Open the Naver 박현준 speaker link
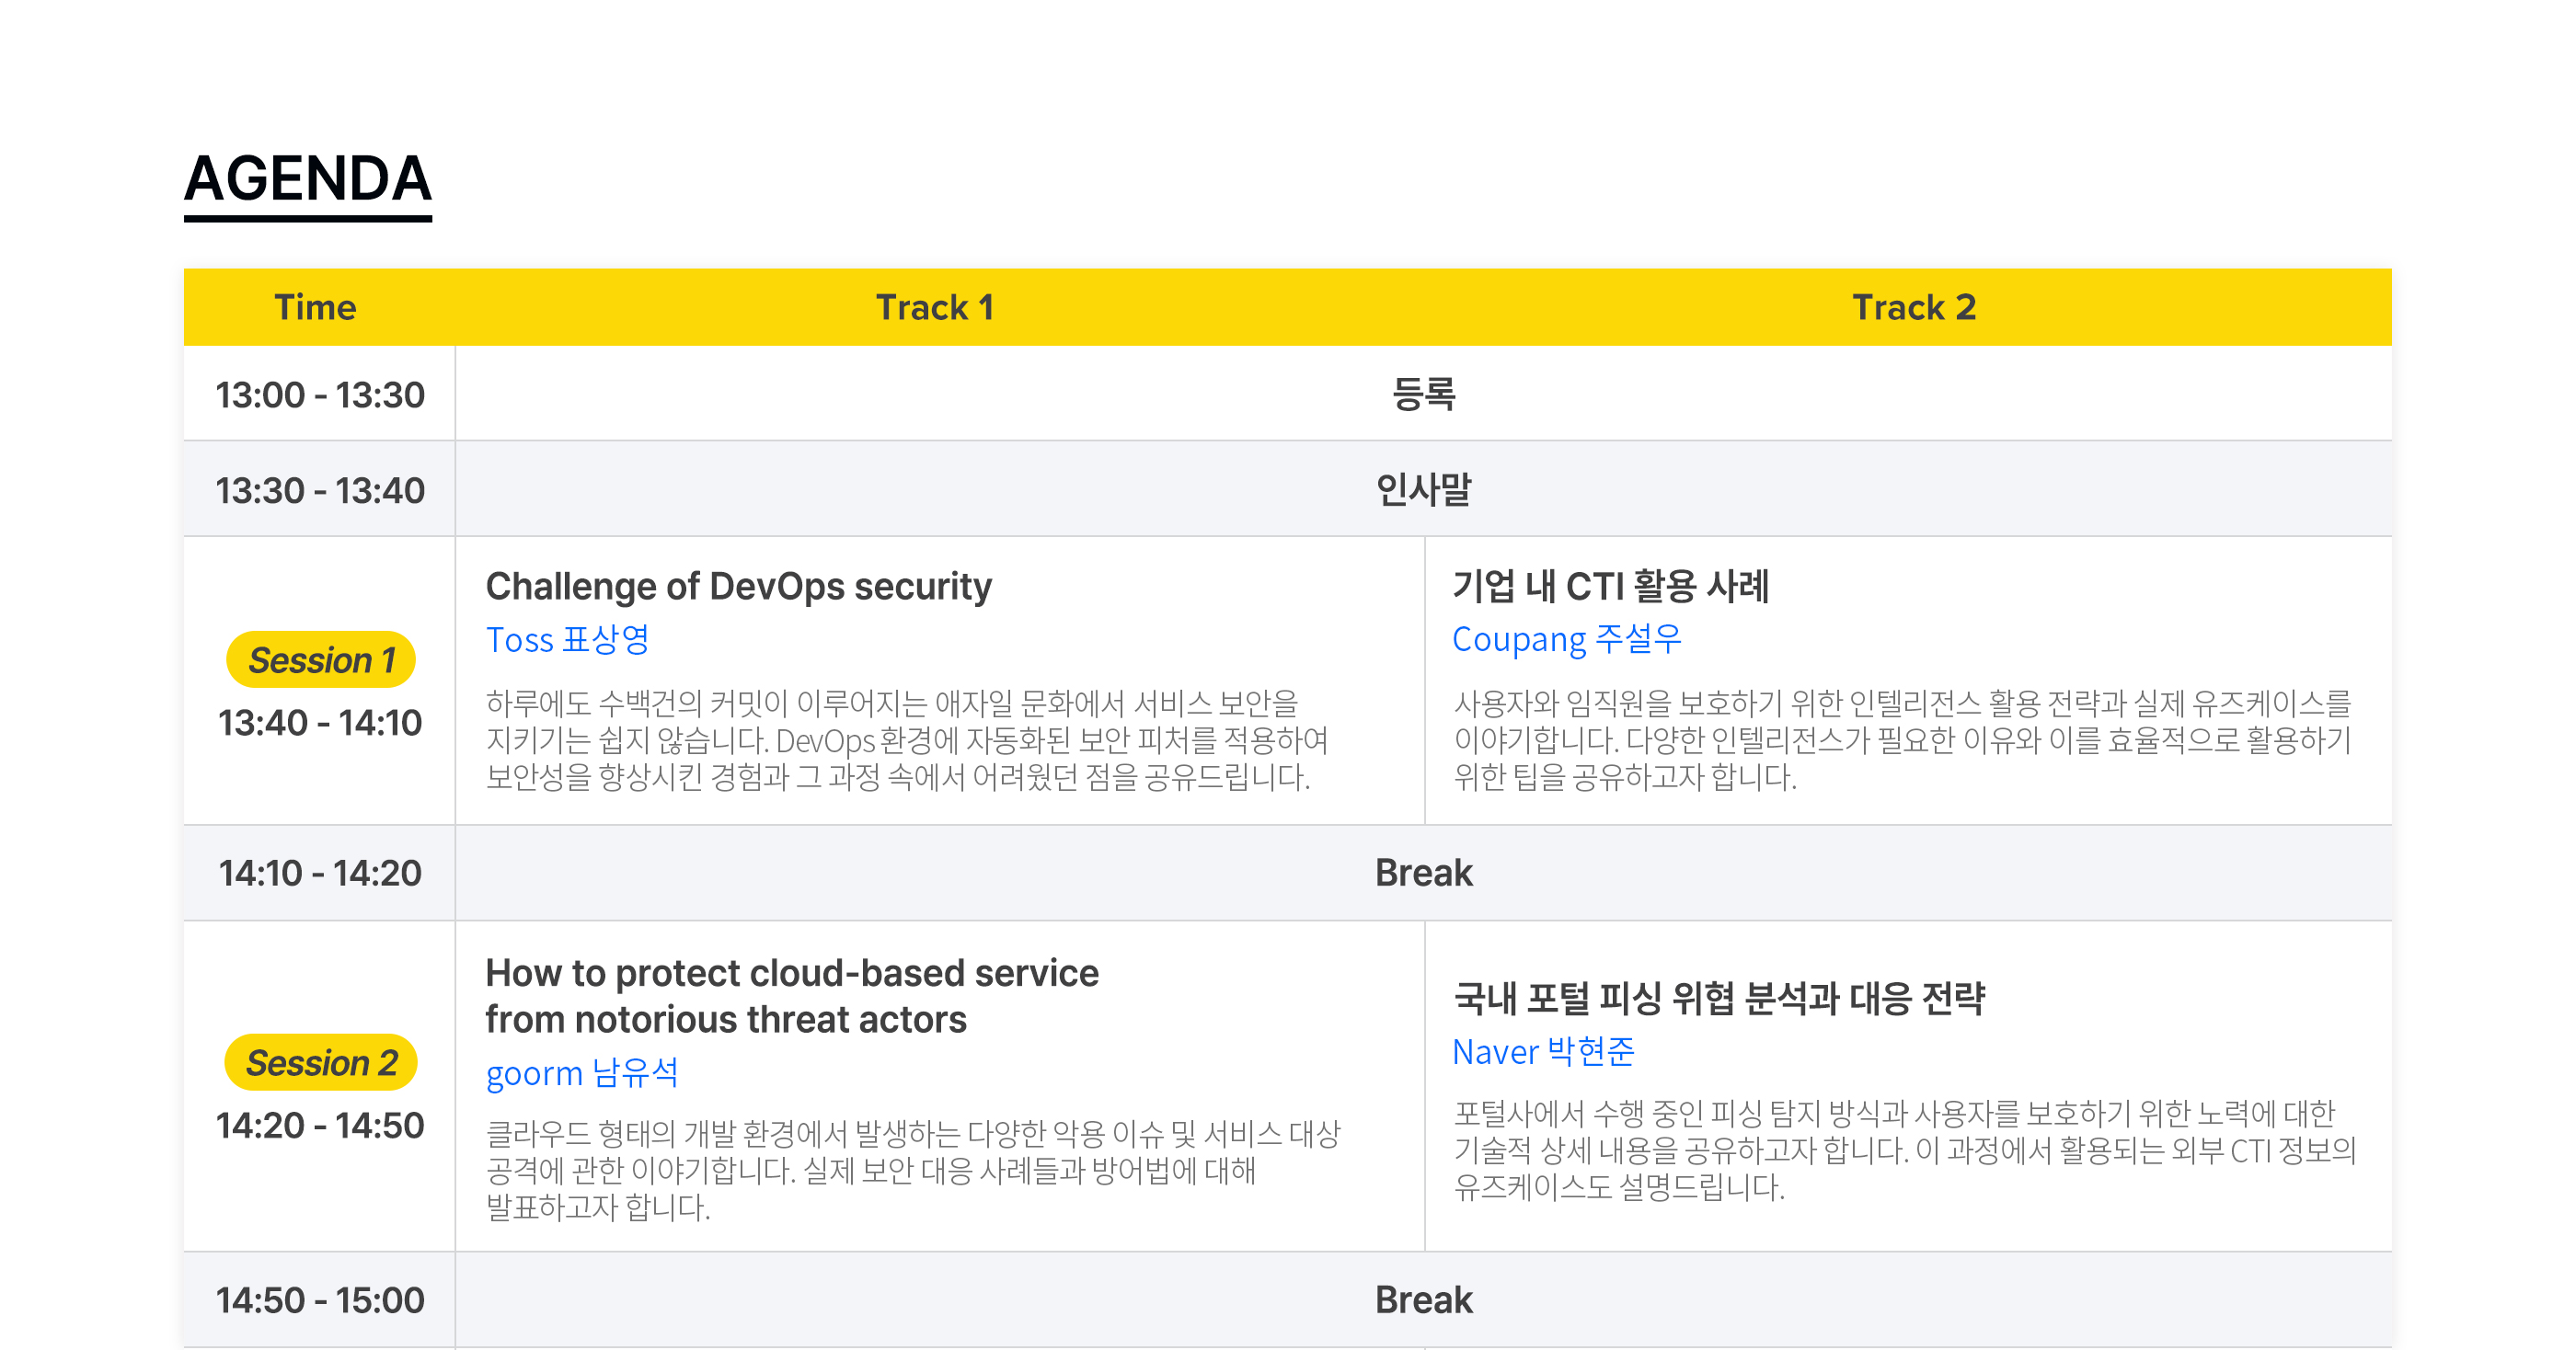 point(1543,1051)
